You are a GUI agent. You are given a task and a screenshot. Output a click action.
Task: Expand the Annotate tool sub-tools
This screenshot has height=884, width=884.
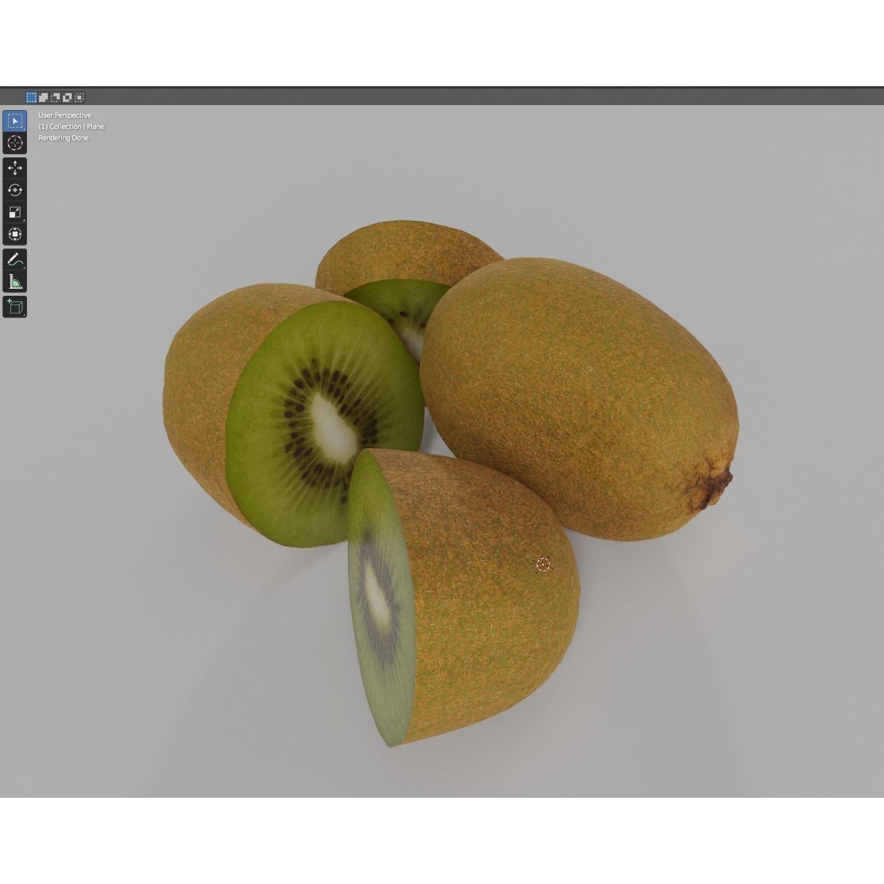click(23, 267)
